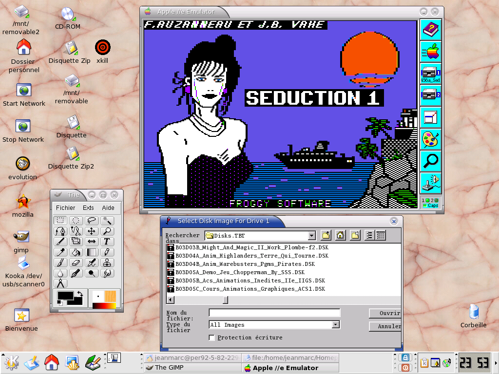Select the Color Picker eyedropper tool
This screenshot has height=374, width=499.
tap(60, 252)
